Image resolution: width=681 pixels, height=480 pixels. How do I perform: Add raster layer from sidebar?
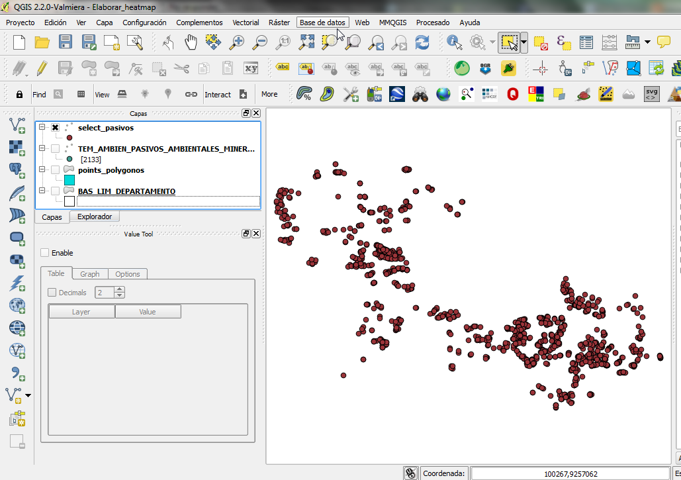(x=17, y=148)
